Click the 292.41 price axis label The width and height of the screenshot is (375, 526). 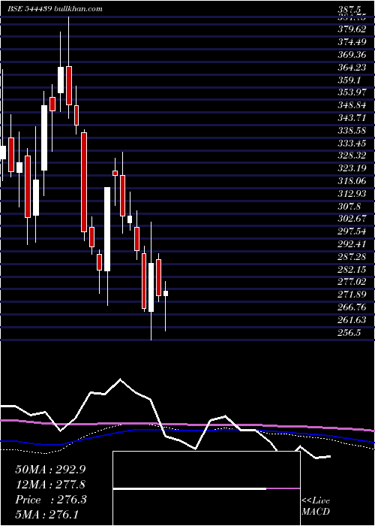click(x=352, y=244)
